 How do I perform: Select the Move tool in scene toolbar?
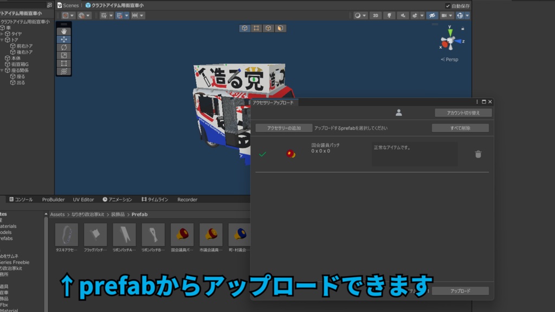coord(64,39)
